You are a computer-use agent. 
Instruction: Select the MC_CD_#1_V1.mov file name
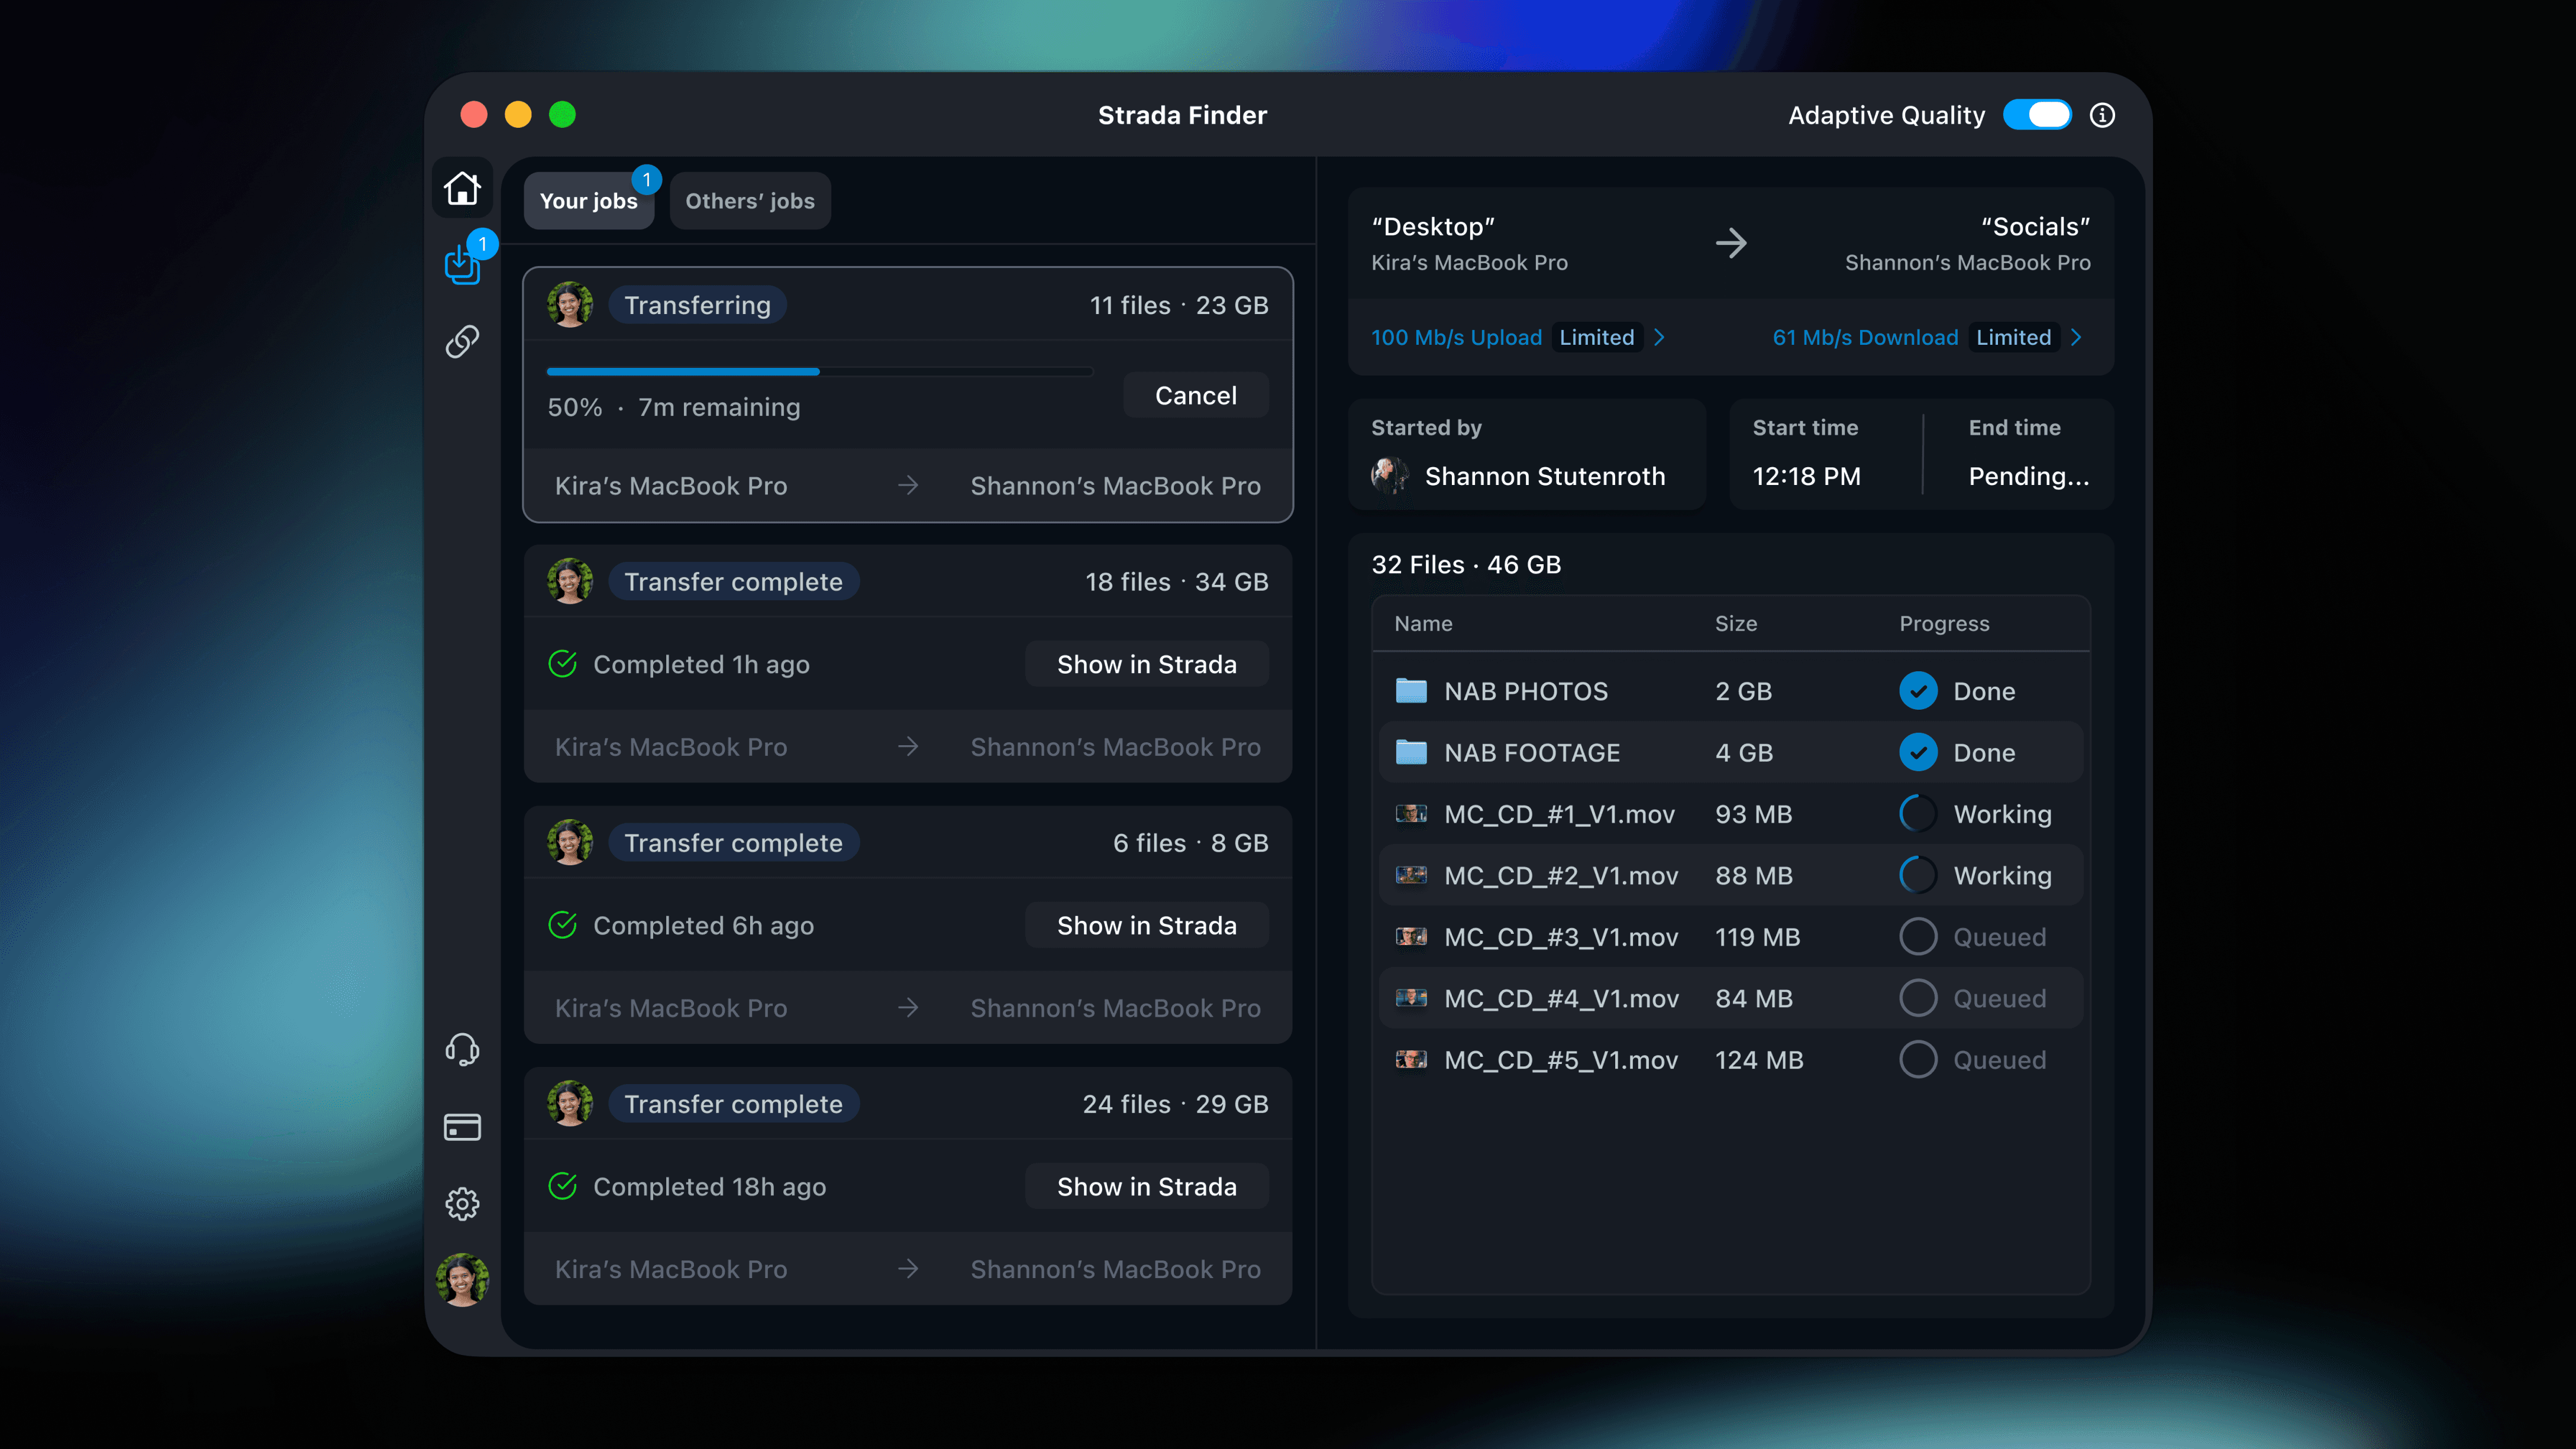click(1559, 814)
